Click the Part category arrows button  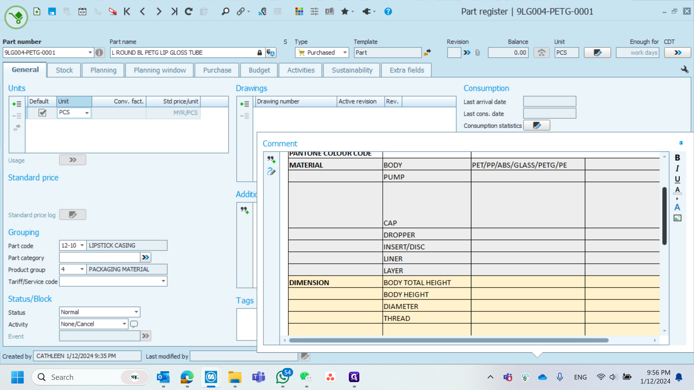pyautogui.click(x=145, y=257)
